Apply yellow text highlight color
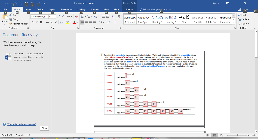Screen dimensions: 258x139 pos(68,22)
